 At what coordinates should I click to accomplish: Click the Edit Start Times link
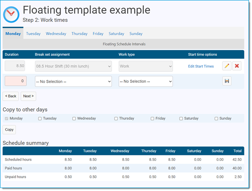[x=201, y=66]
